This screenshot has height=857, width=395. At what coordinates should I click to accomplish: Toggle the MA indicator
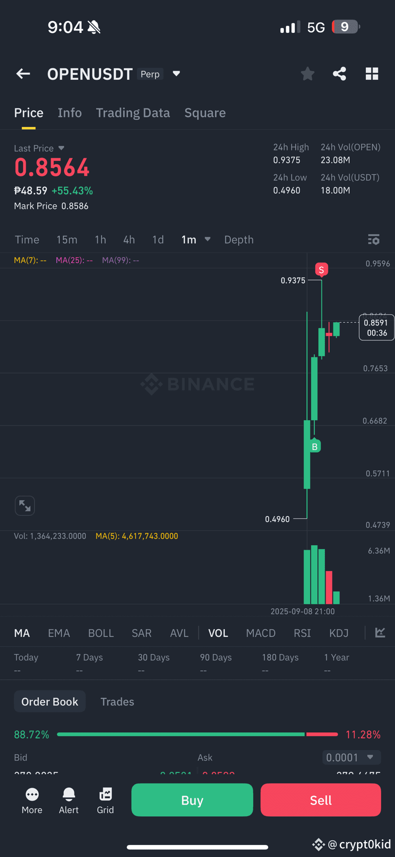[x=22, y=633]
